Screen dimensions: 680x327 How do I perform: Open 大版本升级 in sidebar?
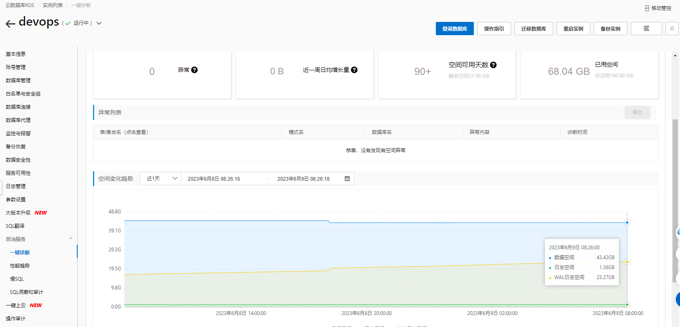tap(18, 213)
